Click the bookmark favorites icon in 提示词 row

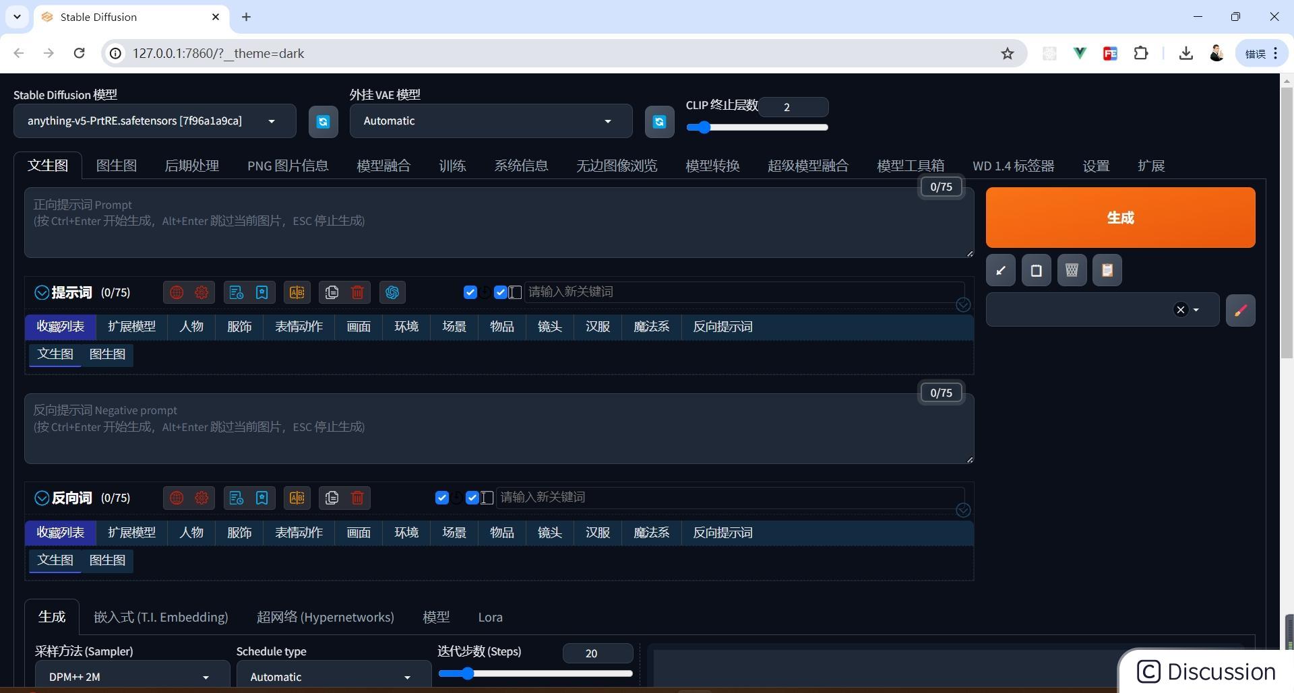point(261,292)
